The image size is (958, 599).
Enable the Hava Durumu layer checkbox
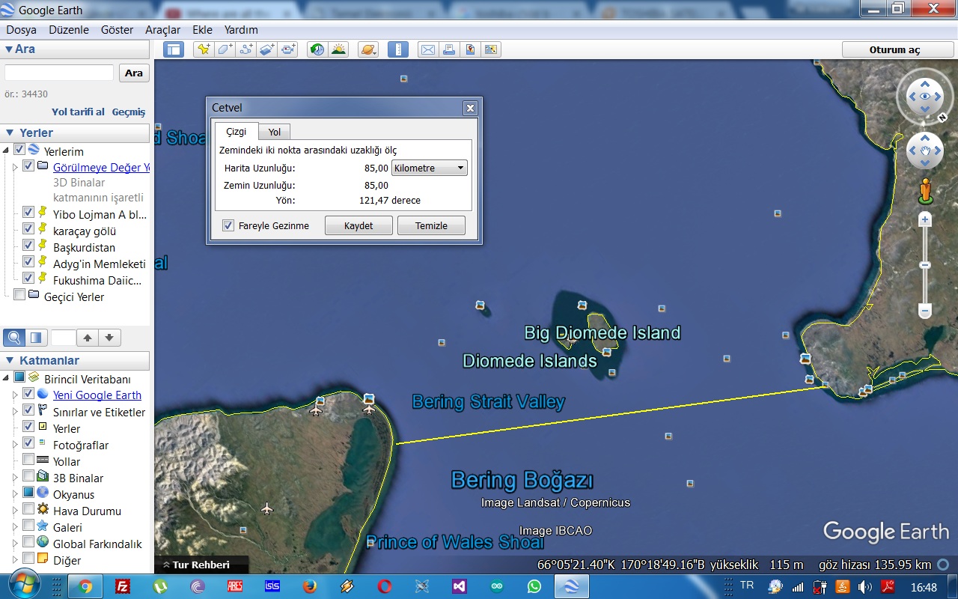[x=28, y=509]
